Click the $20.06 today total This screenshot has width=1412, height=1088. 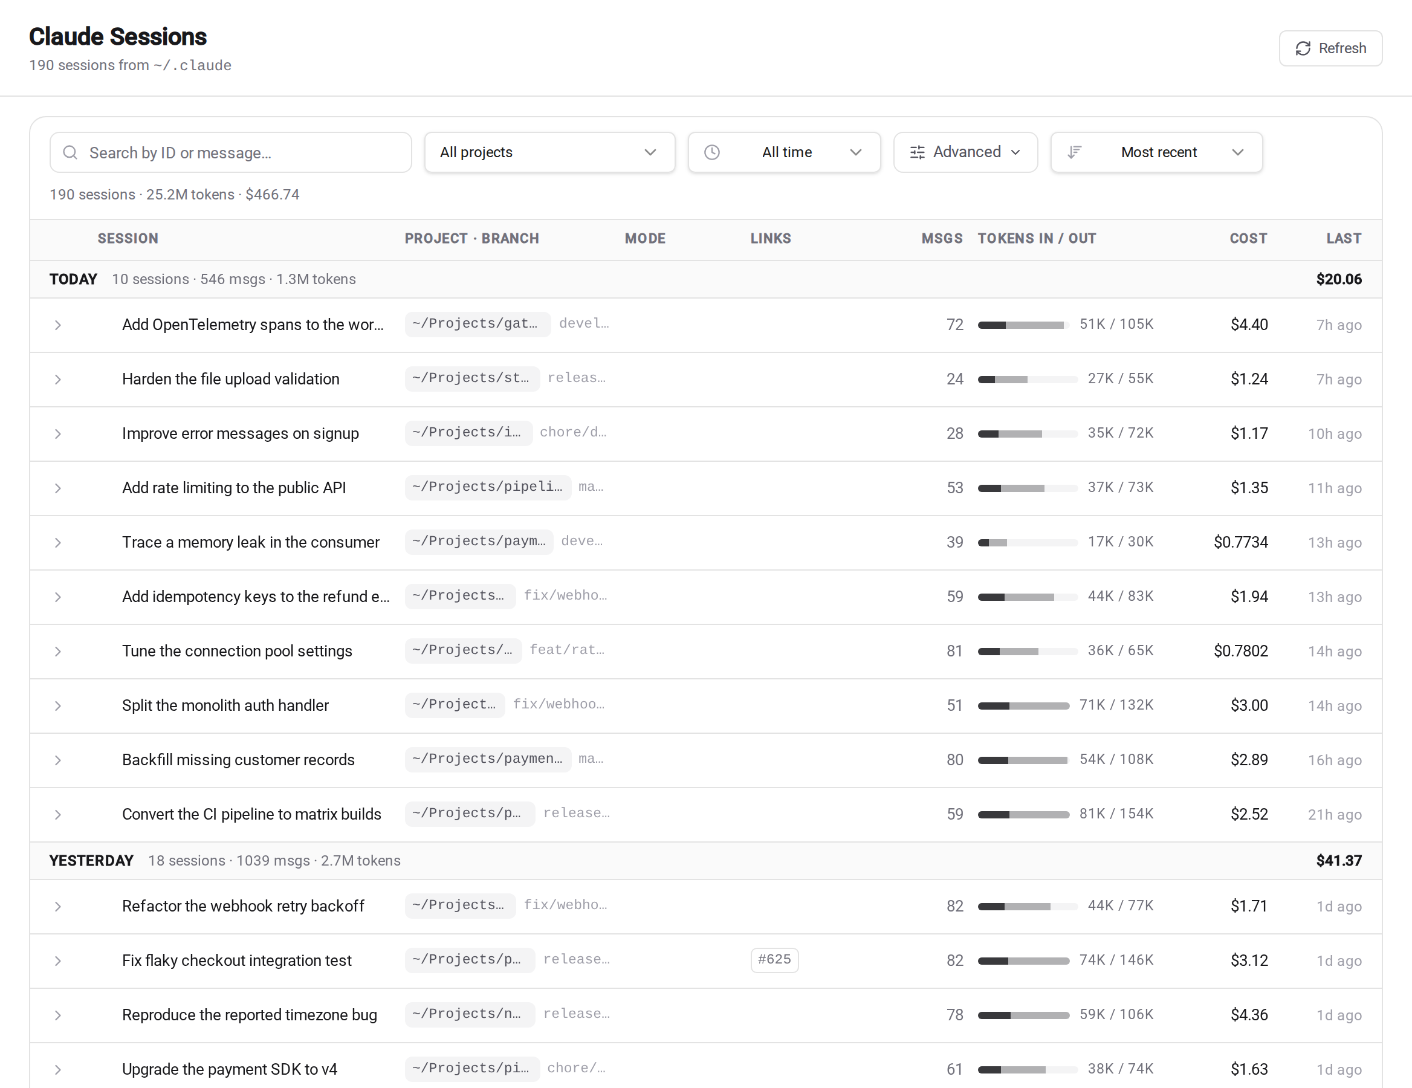pos(1338,279)
